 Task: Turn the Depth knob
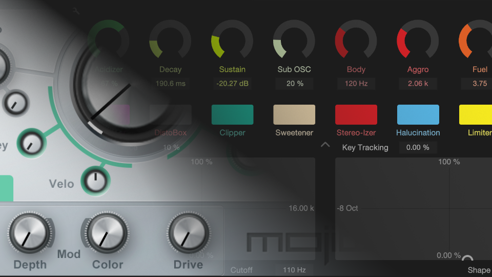click(30, 233)
